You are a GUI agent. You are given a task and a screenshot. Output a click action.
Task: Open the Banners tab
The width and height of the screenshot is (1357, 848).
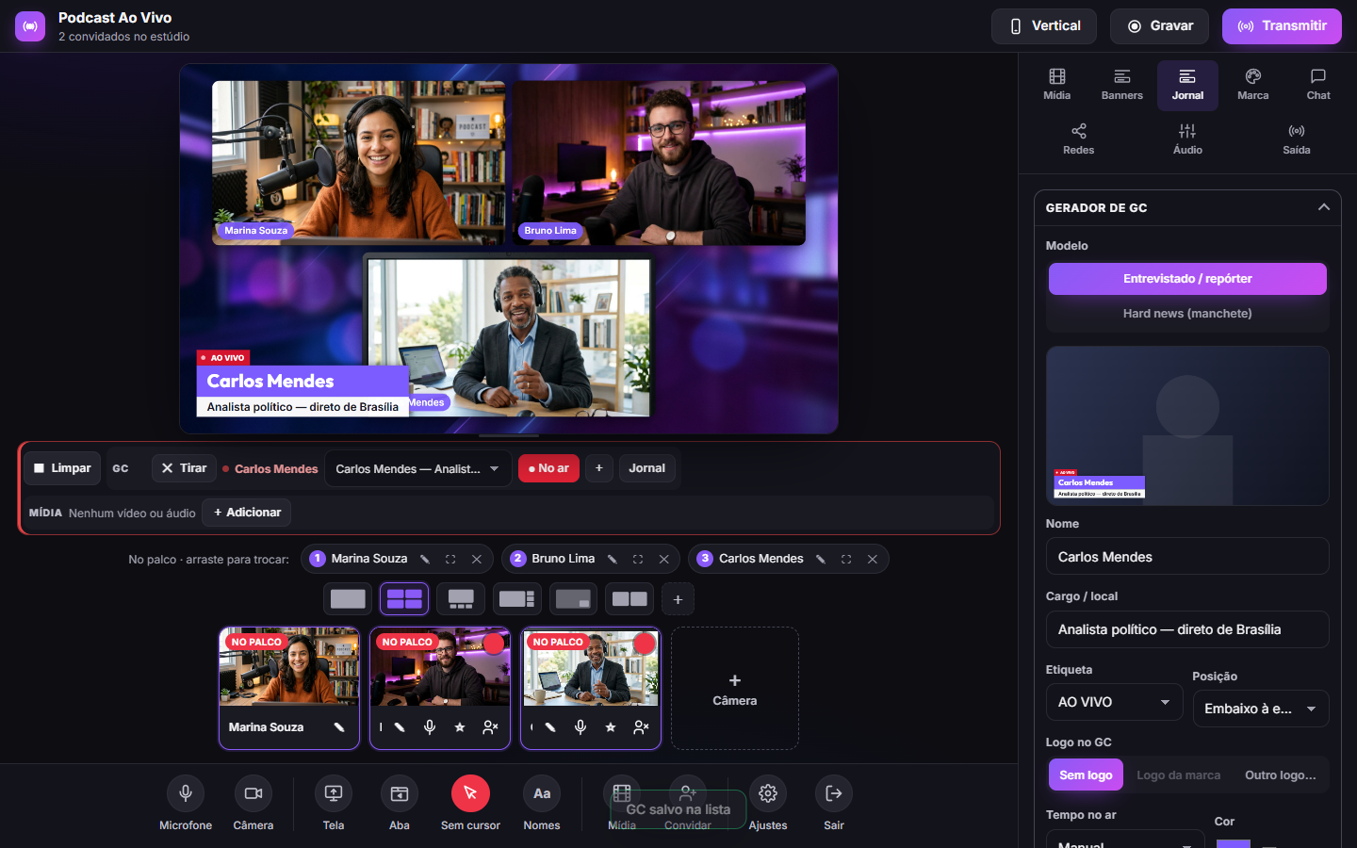click(x=1122, y=85)
